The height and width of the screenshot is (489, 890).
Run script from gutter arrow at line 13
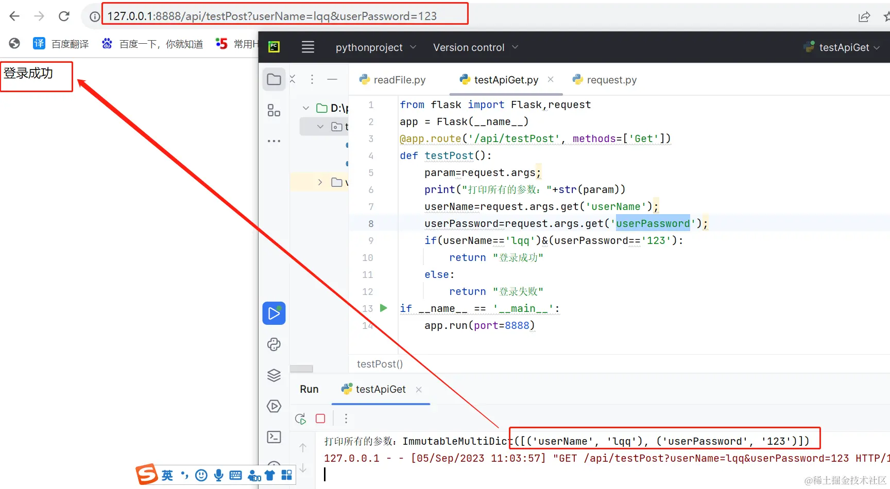coord(383,308)
